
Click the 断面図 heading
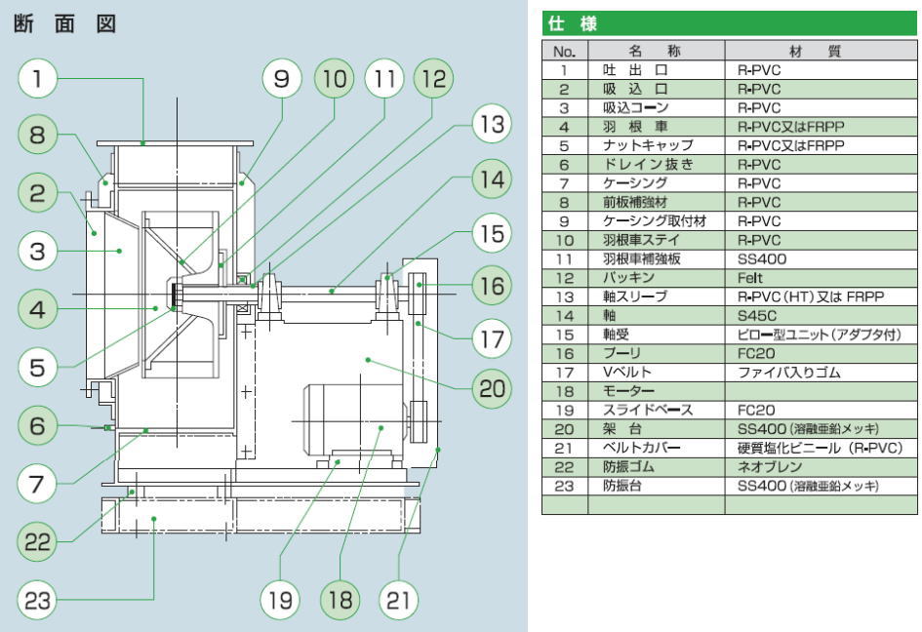pyautogui.click(x=64, y=24)
